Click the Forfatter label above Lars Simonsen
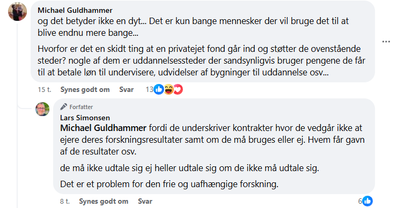 coord(81,107)
